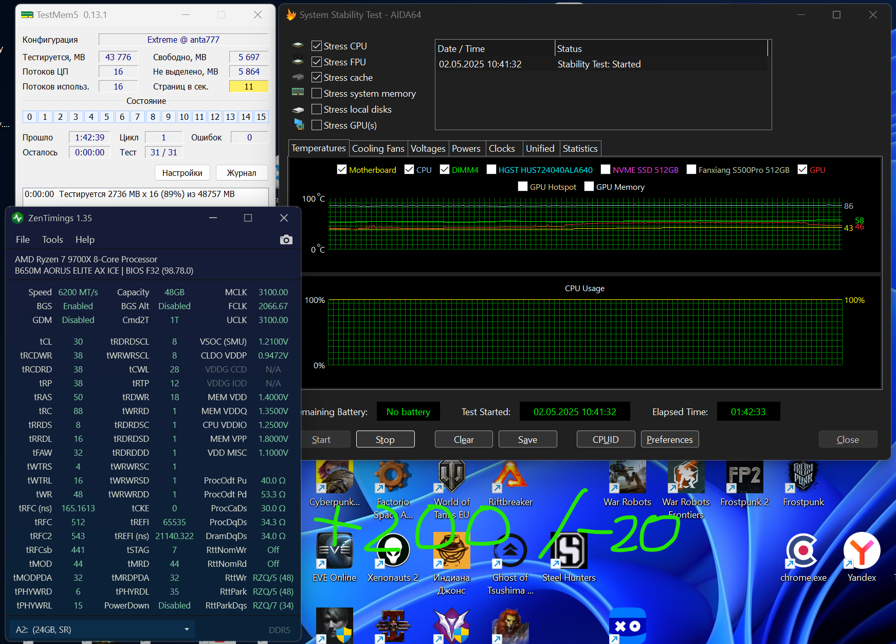Click the TestMem5 status message text box

(146, 196)
